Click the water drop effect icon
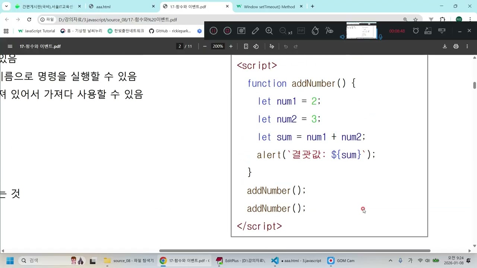 click(x=315, y=31)
